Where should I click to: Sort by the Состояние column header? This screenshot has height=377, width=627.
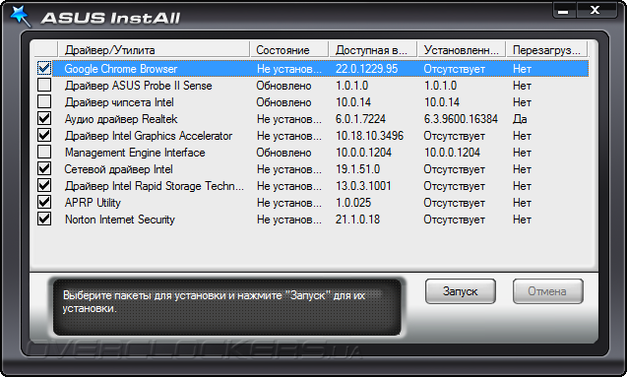click(x=289, y=50)
